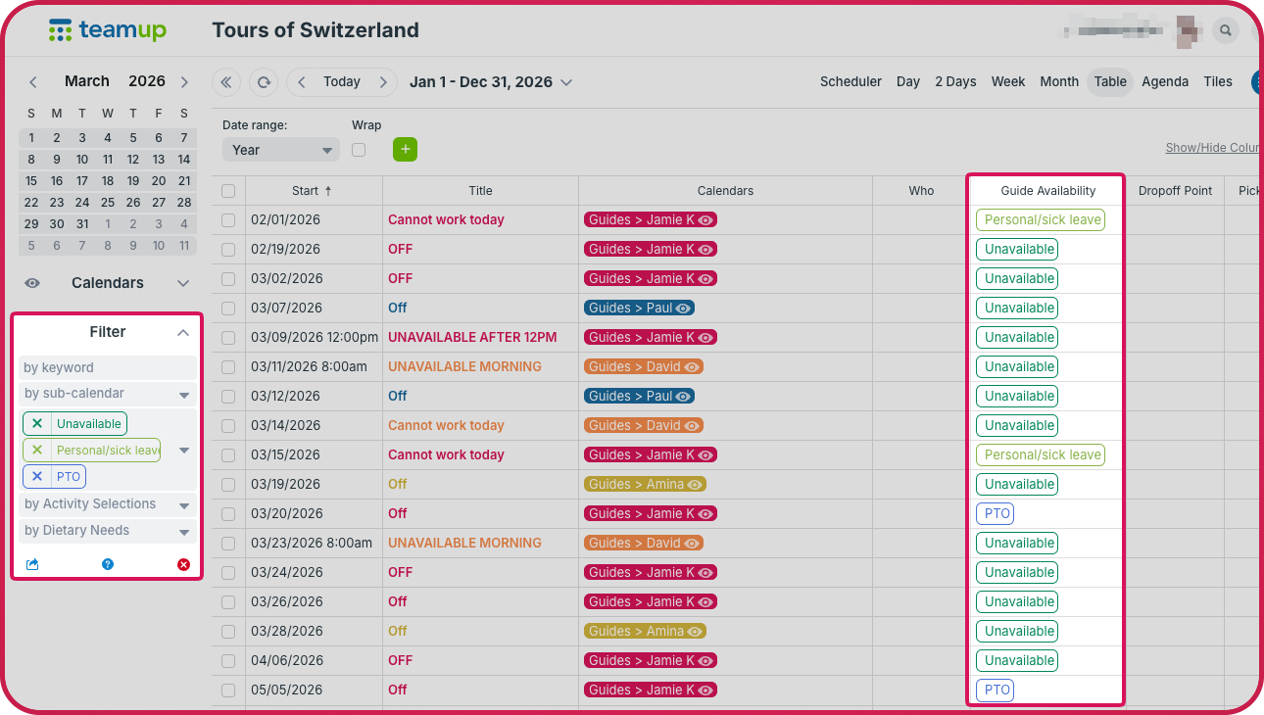Remove the Unavailable filter tag
This screenshot has width=1264, height=715.
[x=37, y=424]
